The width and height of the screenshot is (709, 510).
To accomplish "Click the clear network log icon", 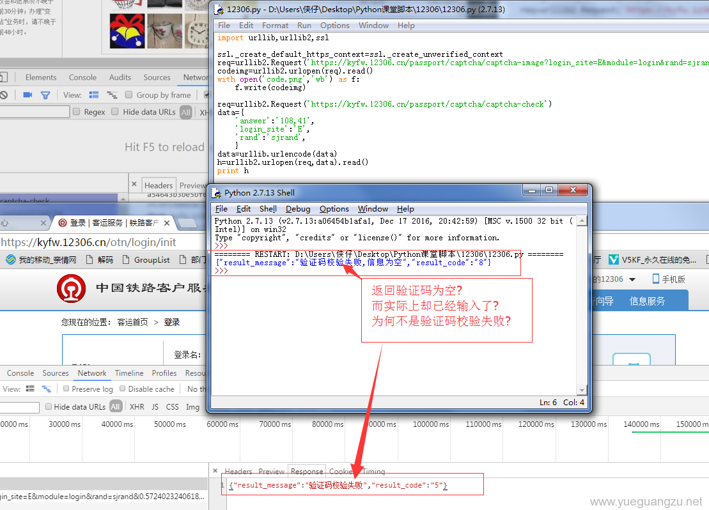I will (4, 95).
